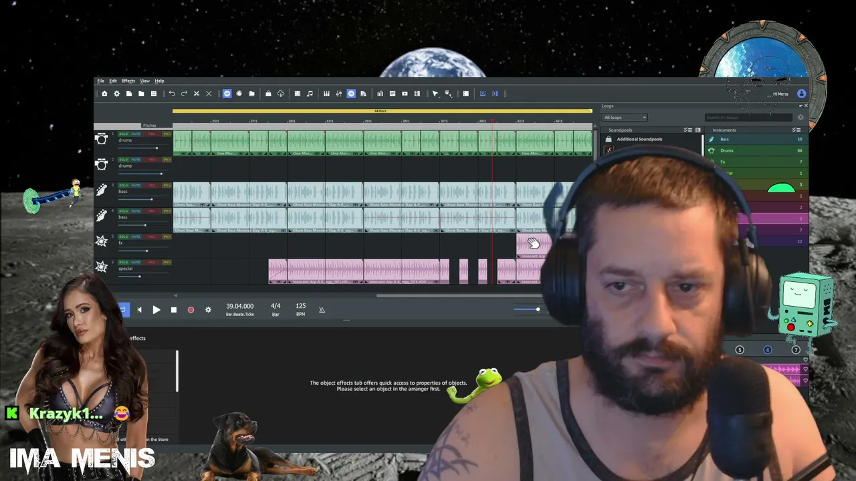The image size is (856, 481).
Task: Open the piano keyboard view
Action: click(326, 94)
